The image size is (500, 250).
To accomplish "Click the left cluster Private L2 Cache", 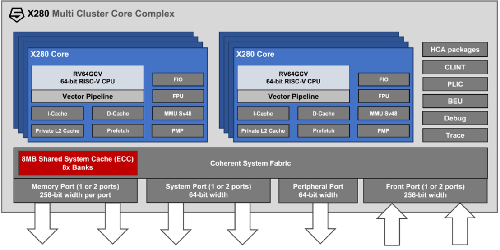I will pyautogui.click(x=57, y=131).
